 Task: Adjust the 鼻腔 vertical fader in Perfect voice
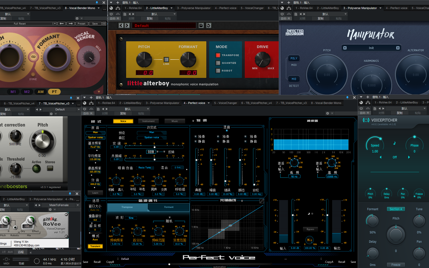click(x=197, y=167)
